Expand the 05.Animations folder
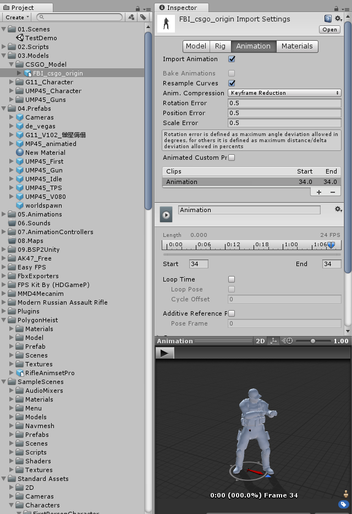 coord(4,214)
